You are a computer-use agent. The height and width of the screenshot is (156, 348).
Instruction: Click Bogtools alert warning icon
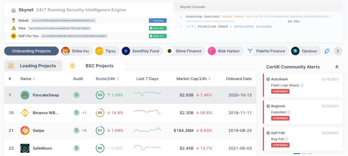pos(268,106)
